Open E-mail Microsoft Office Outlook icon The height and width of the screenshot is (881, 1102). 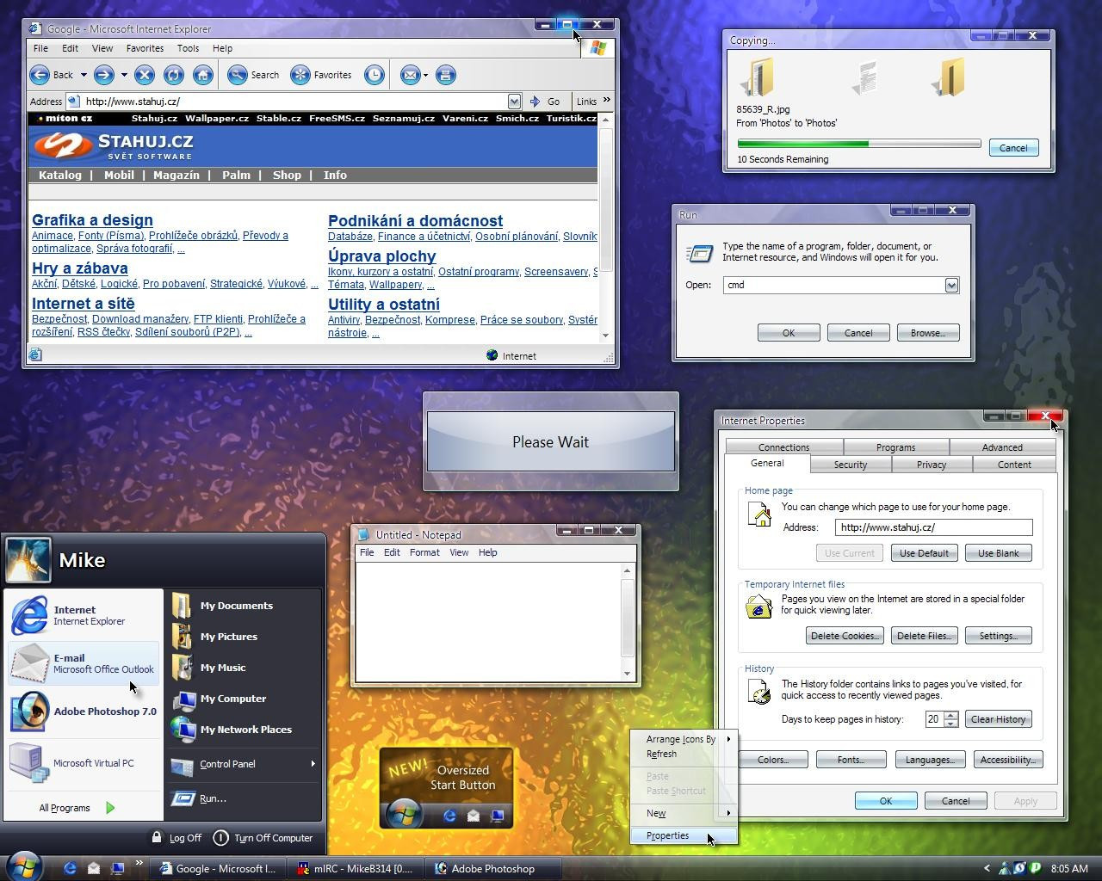click(x=29, y=663)
